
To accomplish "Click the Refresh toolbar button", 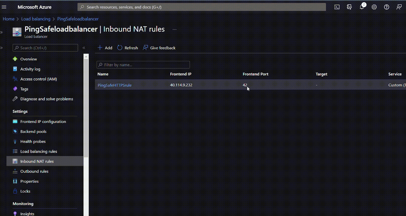I will pyautogui.click(x=128, y=48).
